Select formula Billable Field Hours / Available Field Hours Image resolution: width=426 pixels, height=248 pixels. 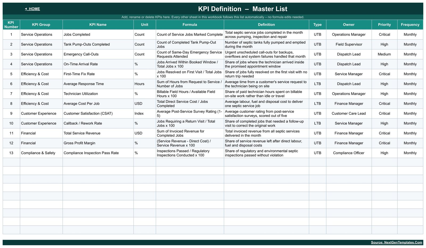click(190, 94)
